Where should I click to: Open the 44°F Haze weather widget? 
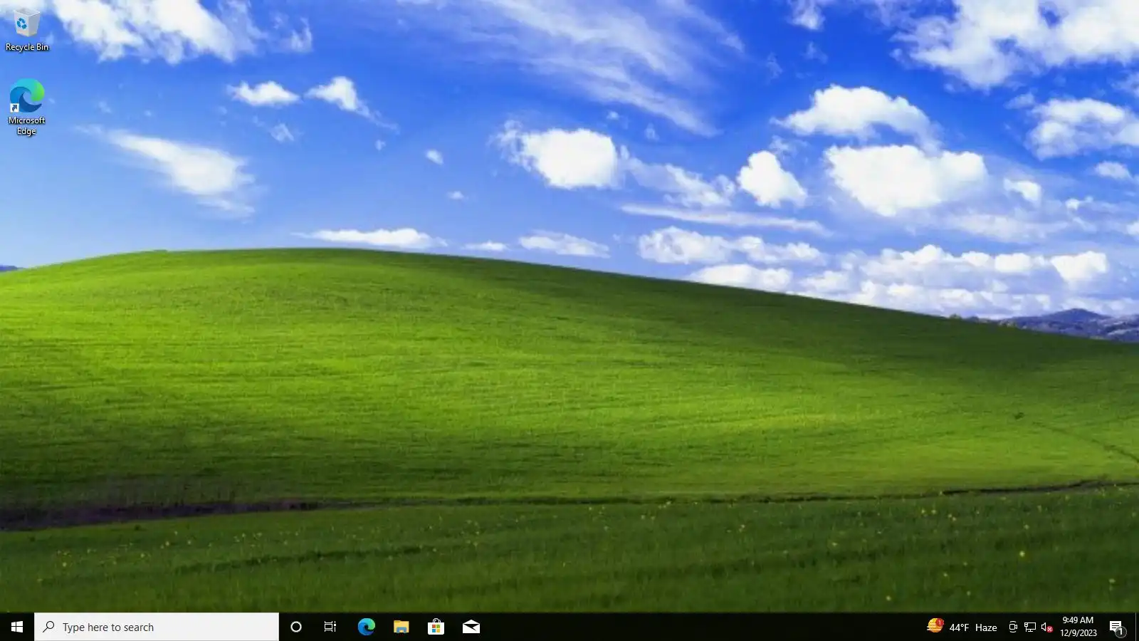[962, 627]
